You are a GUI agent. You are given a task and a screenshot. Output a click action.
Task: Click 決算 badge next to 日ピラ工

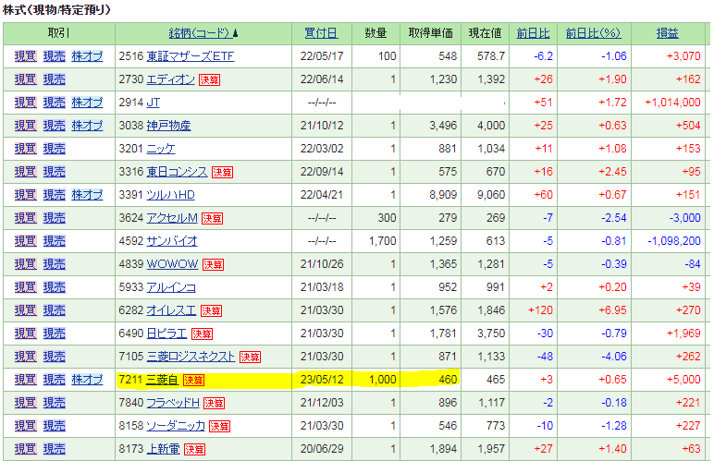click(203, 334)
